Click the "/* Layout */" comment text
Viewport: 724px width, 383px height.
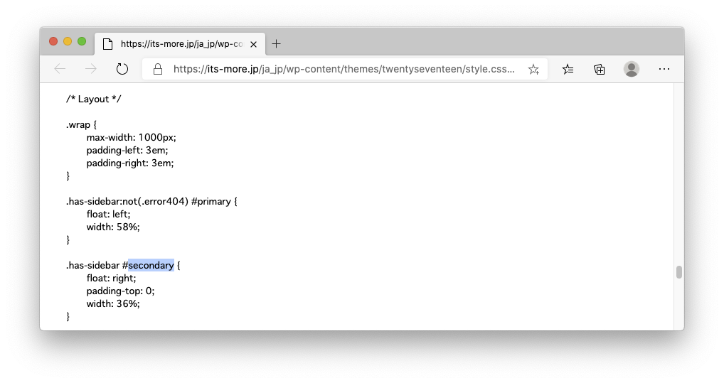click(x=94, y=99)
